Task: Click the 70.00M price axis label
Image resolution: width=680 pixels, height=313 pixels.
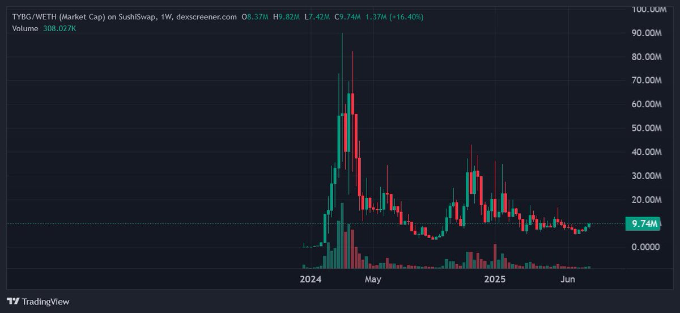Action: 647,81
